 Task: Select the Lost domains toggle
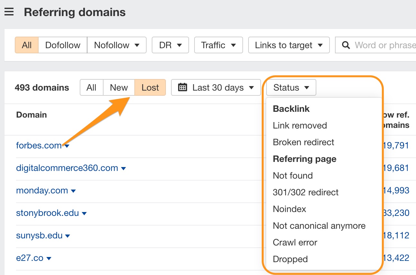(x=150, y=87)
